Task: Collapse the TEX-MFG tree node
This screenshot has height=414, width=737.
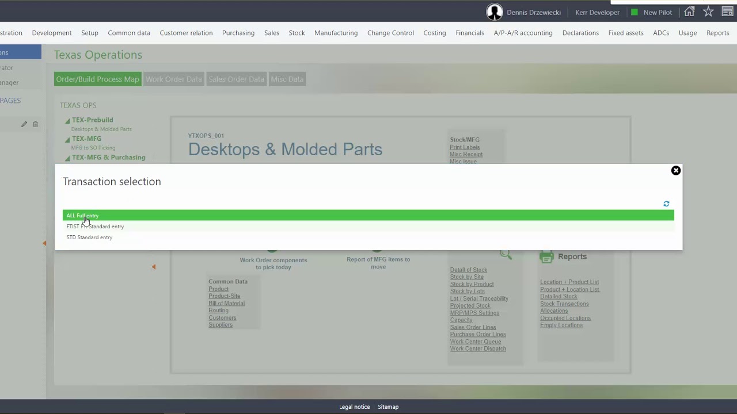Action: (67, 139)
